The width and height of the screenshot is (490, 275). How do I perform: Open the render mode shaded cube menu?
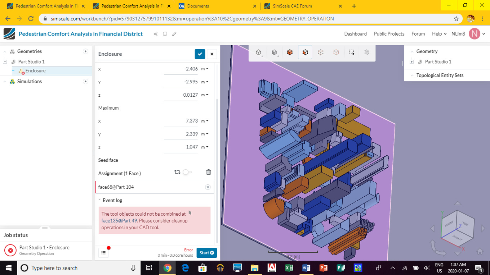pyautogui.click(x=274, y=52)
